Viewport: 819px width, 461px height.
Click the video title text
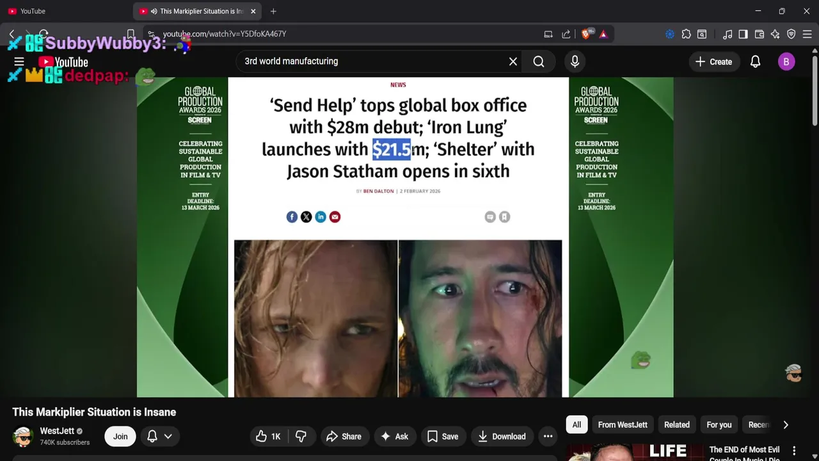pyautogui.click(x=94, y=412)
